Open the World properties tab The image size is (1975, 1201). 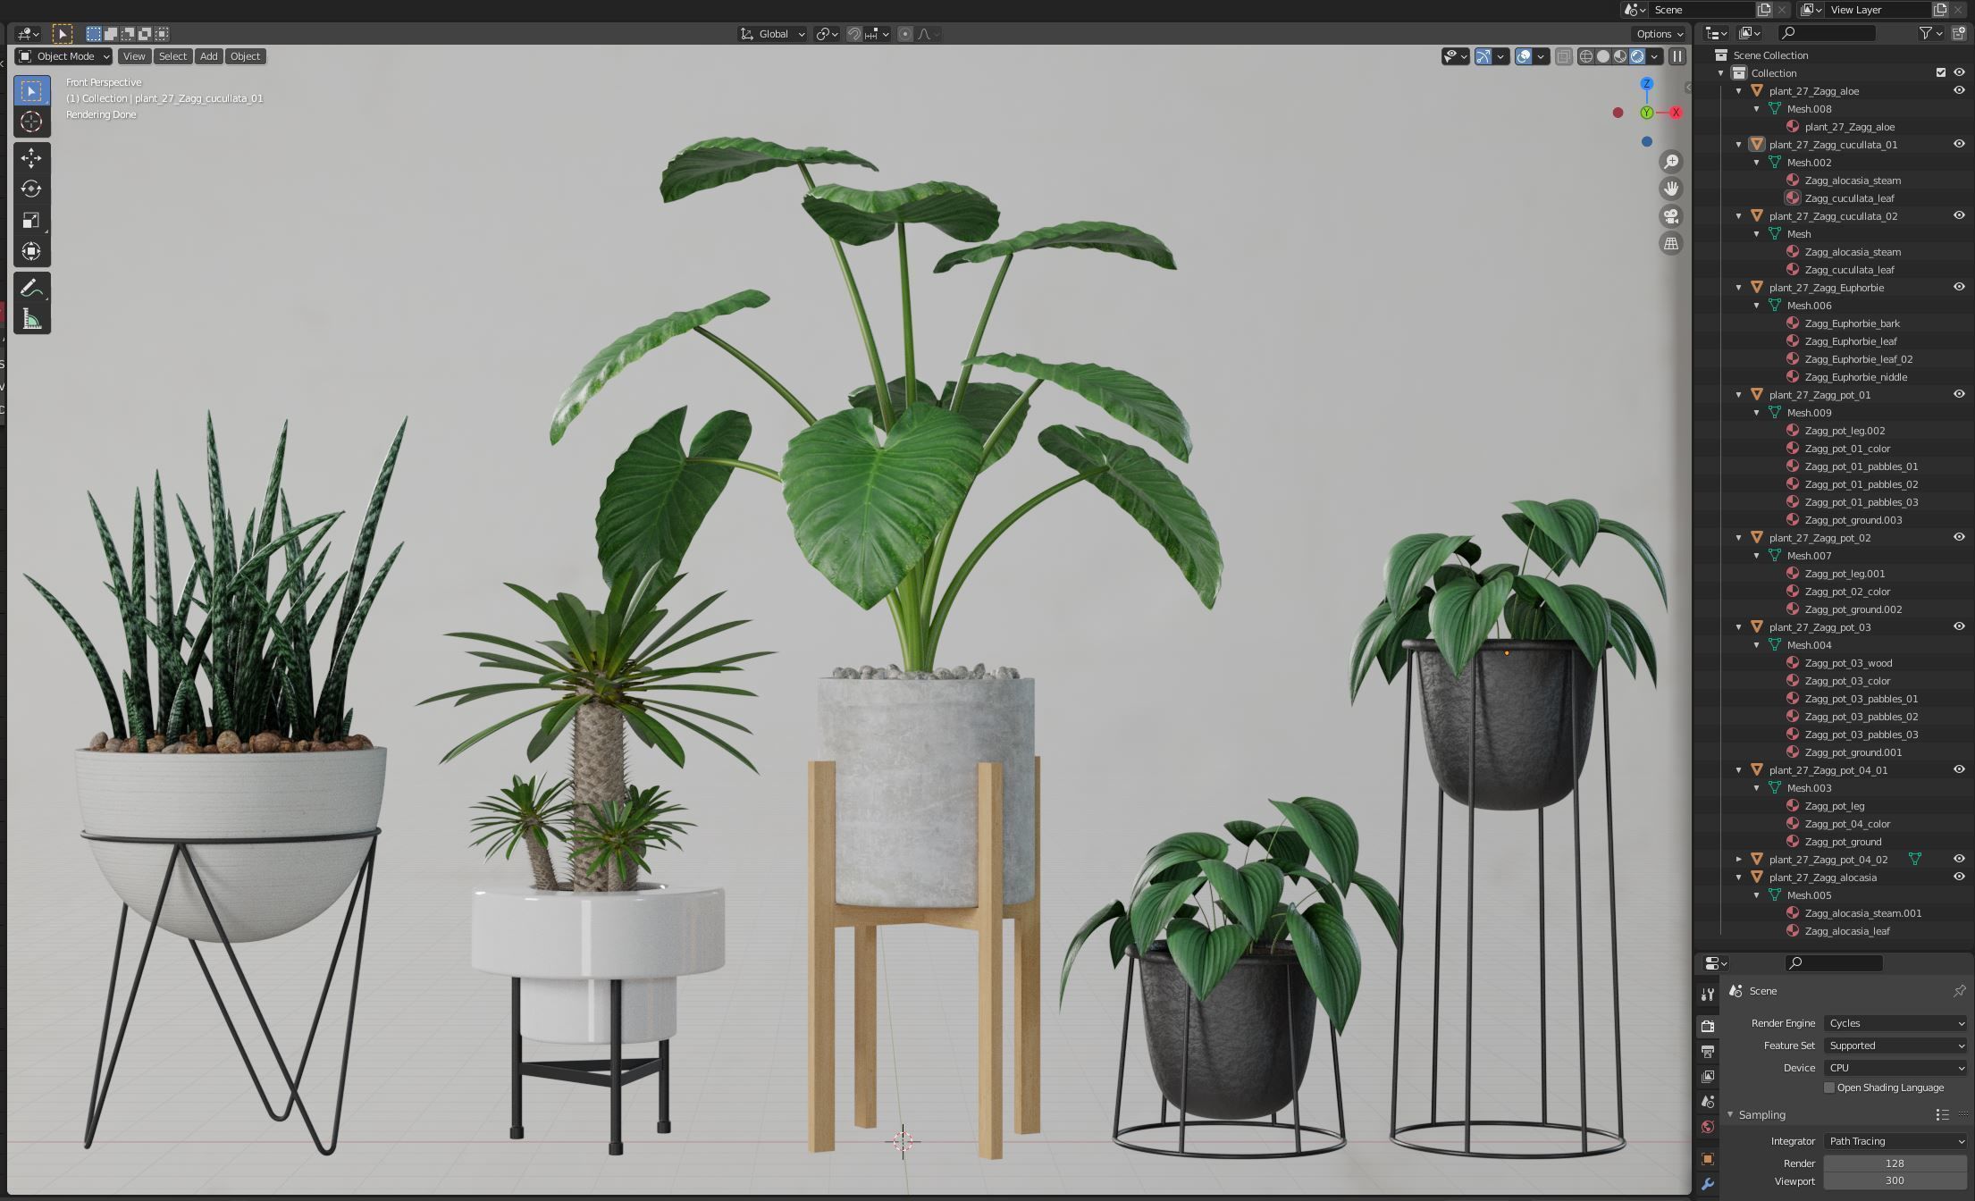tap(1707, 1127)
